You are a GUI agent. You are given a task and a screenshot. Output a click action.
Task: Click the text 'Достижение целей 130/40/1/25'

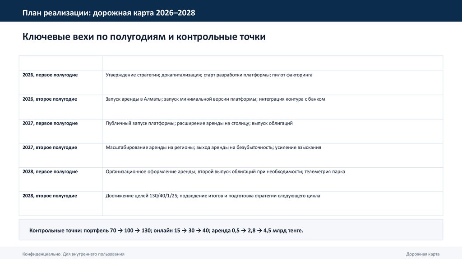[142, 196]
